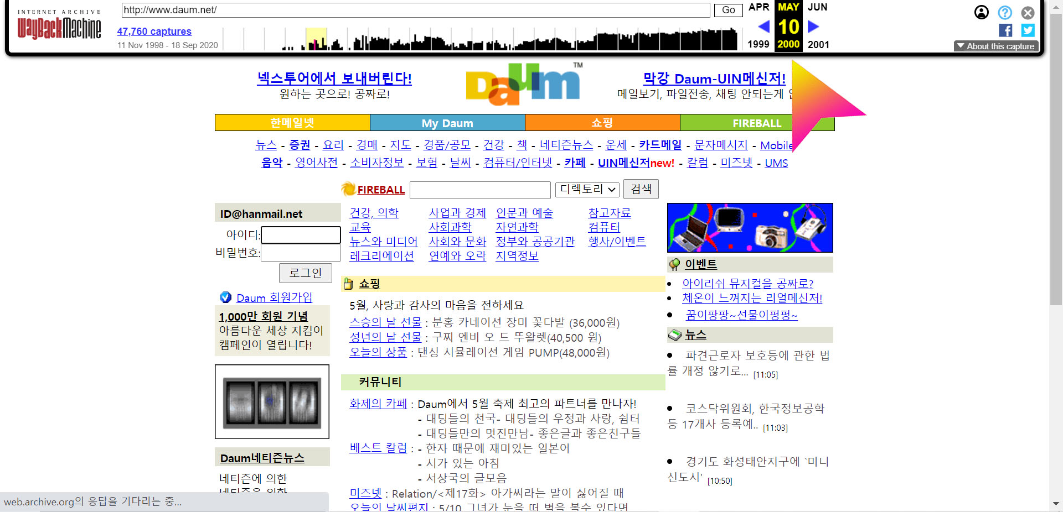
Task: Click the 검색 search button
Action: (x=641, y=189)
